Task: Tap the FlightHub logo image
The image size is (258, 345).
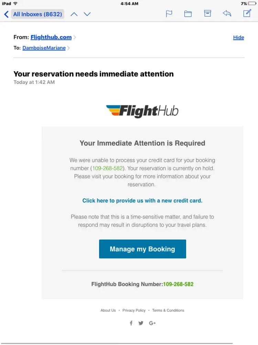Action: (x=142, y=111)
